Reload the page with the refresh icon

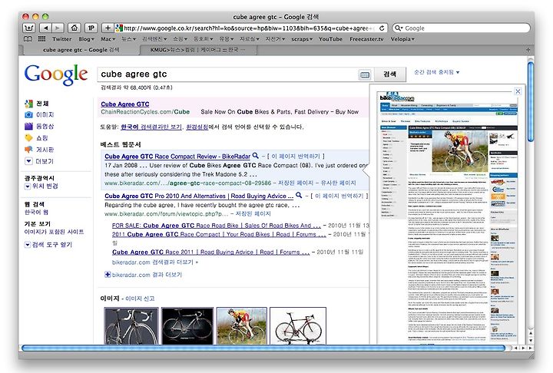coord(382,28)
